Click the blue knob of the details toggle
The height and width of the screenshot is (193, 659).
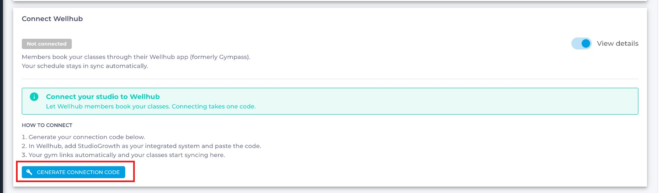tap(586, 43)
